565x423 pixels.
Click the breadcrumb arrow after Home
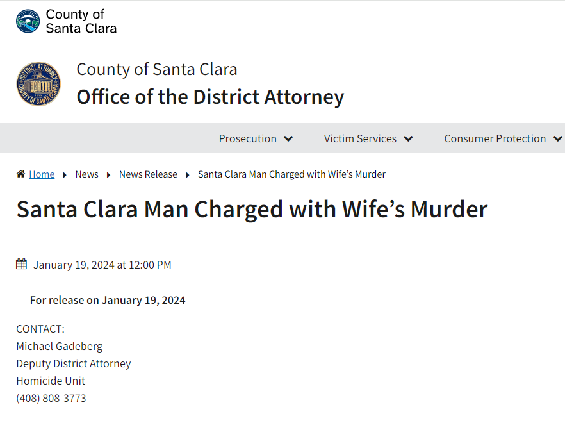click(65, 175)
